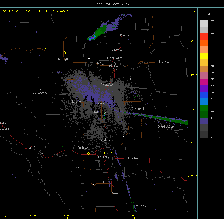Click the dBZ legend heading
The width and height of the screenshot is (224, 219).
tap(210, 14)
